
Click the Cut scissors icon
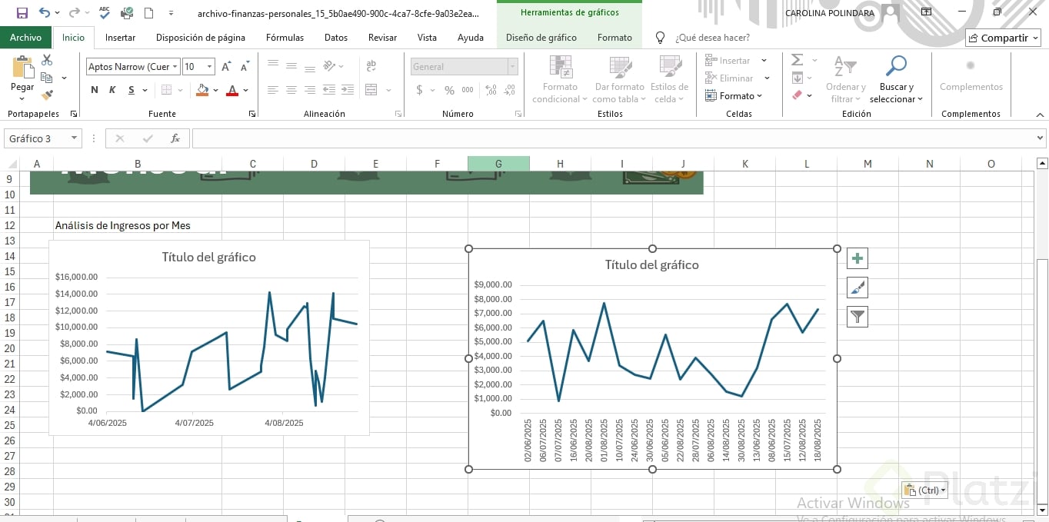[x=47, y=60]
